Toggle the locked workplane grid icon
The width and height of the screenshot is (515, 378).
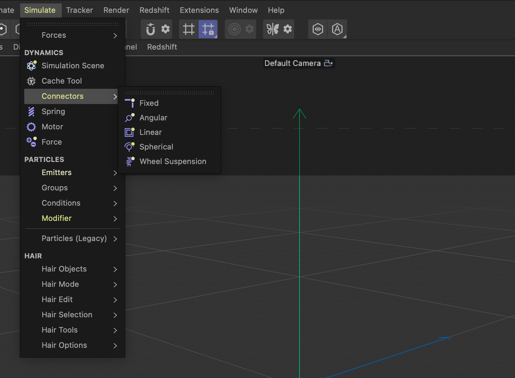208,29
